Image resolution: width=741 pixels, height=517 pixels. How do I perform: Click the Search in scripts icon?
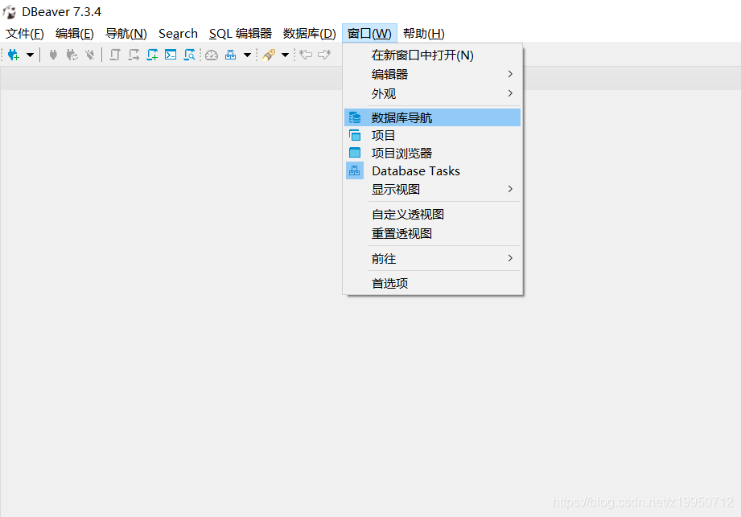189,55
